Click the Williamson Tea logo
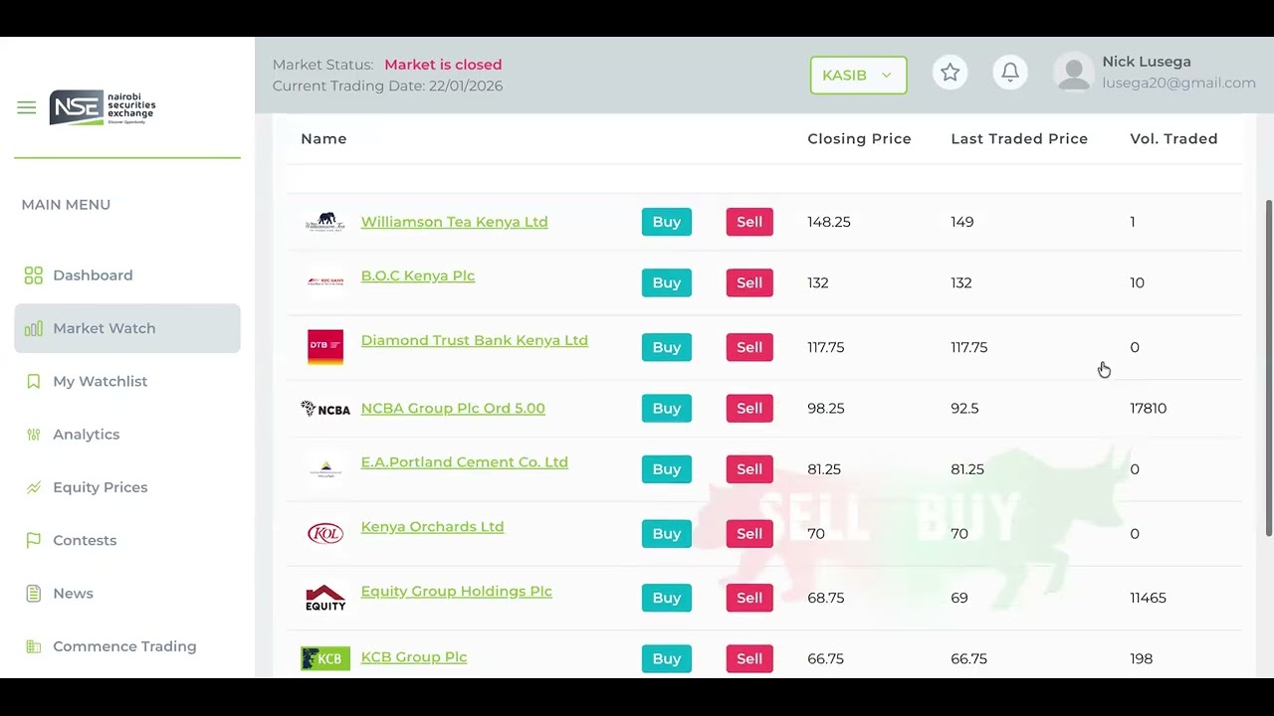Screen dimensions: 1274x716 pos(325,222)
